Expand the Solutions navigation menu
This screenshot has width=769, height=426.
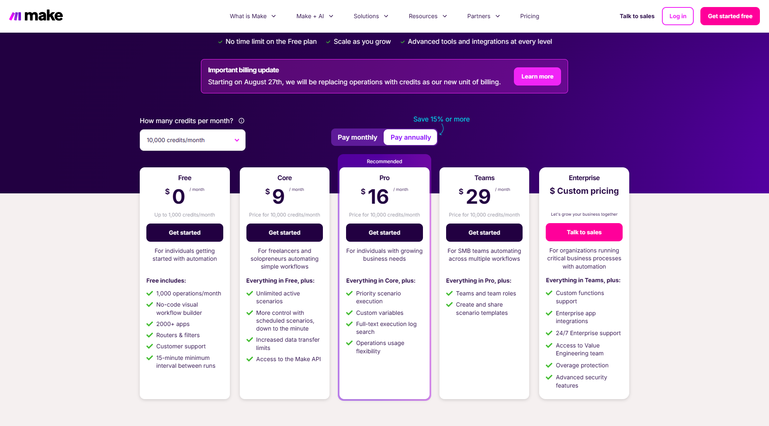click(370, 16)
